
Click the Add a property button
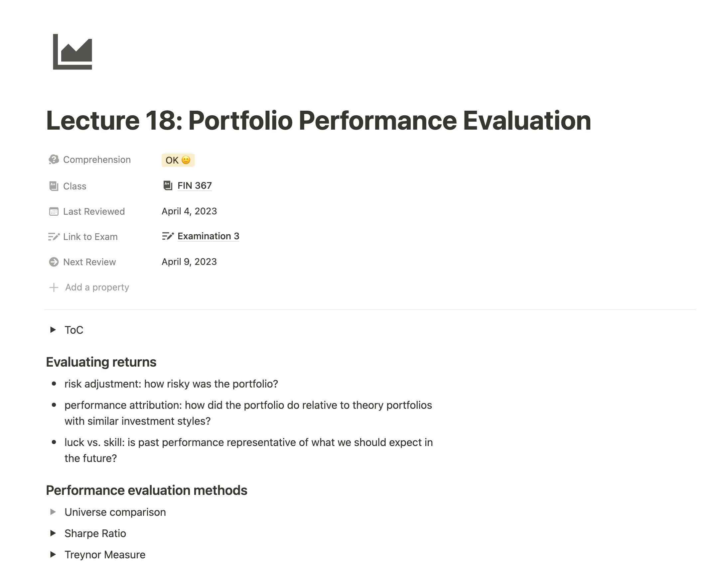click(97, 287)
